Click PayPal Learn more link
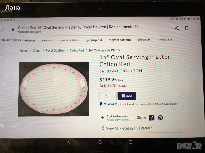The width and height of the screenshot is (205, 153). [x=171, y=104]
